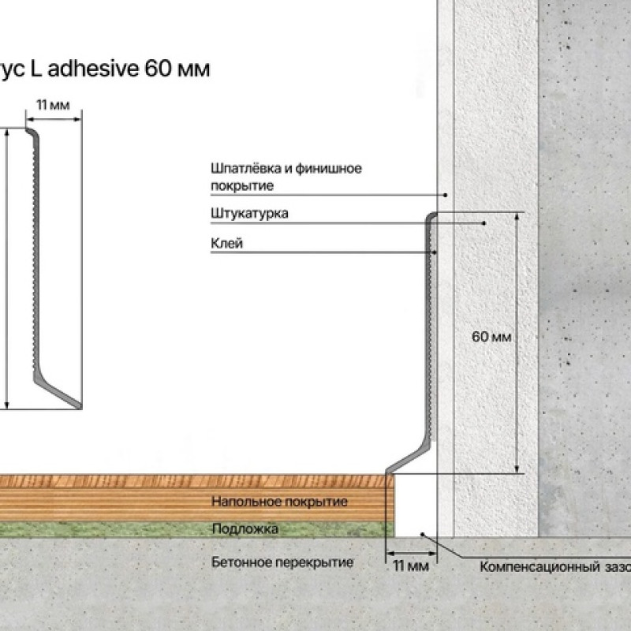This screenshot has width=631, height=631.
Task: Click the leader dot on the putty layer
Action: click(445, 194)
